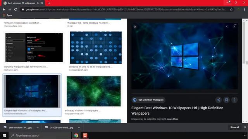Open 'Wallpaper Hd - Tema Windows 7 Lenovo' caption
The image size is (248, 139).
(89, 23)
